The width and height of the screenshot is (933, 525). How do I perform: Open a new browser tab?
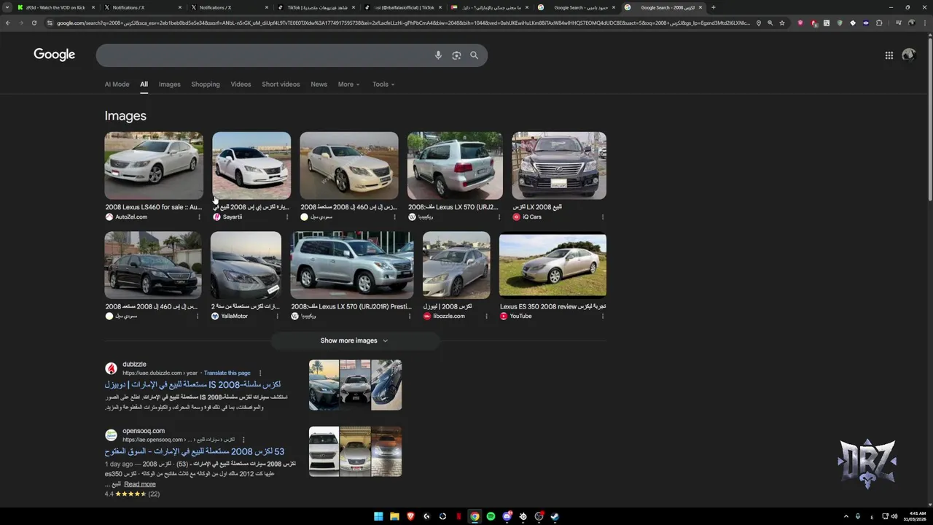point(713,7)
